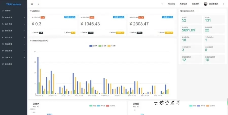Click the statistic value 22
The width and height of the screenshot is (228, 115).
click(207, 30)
